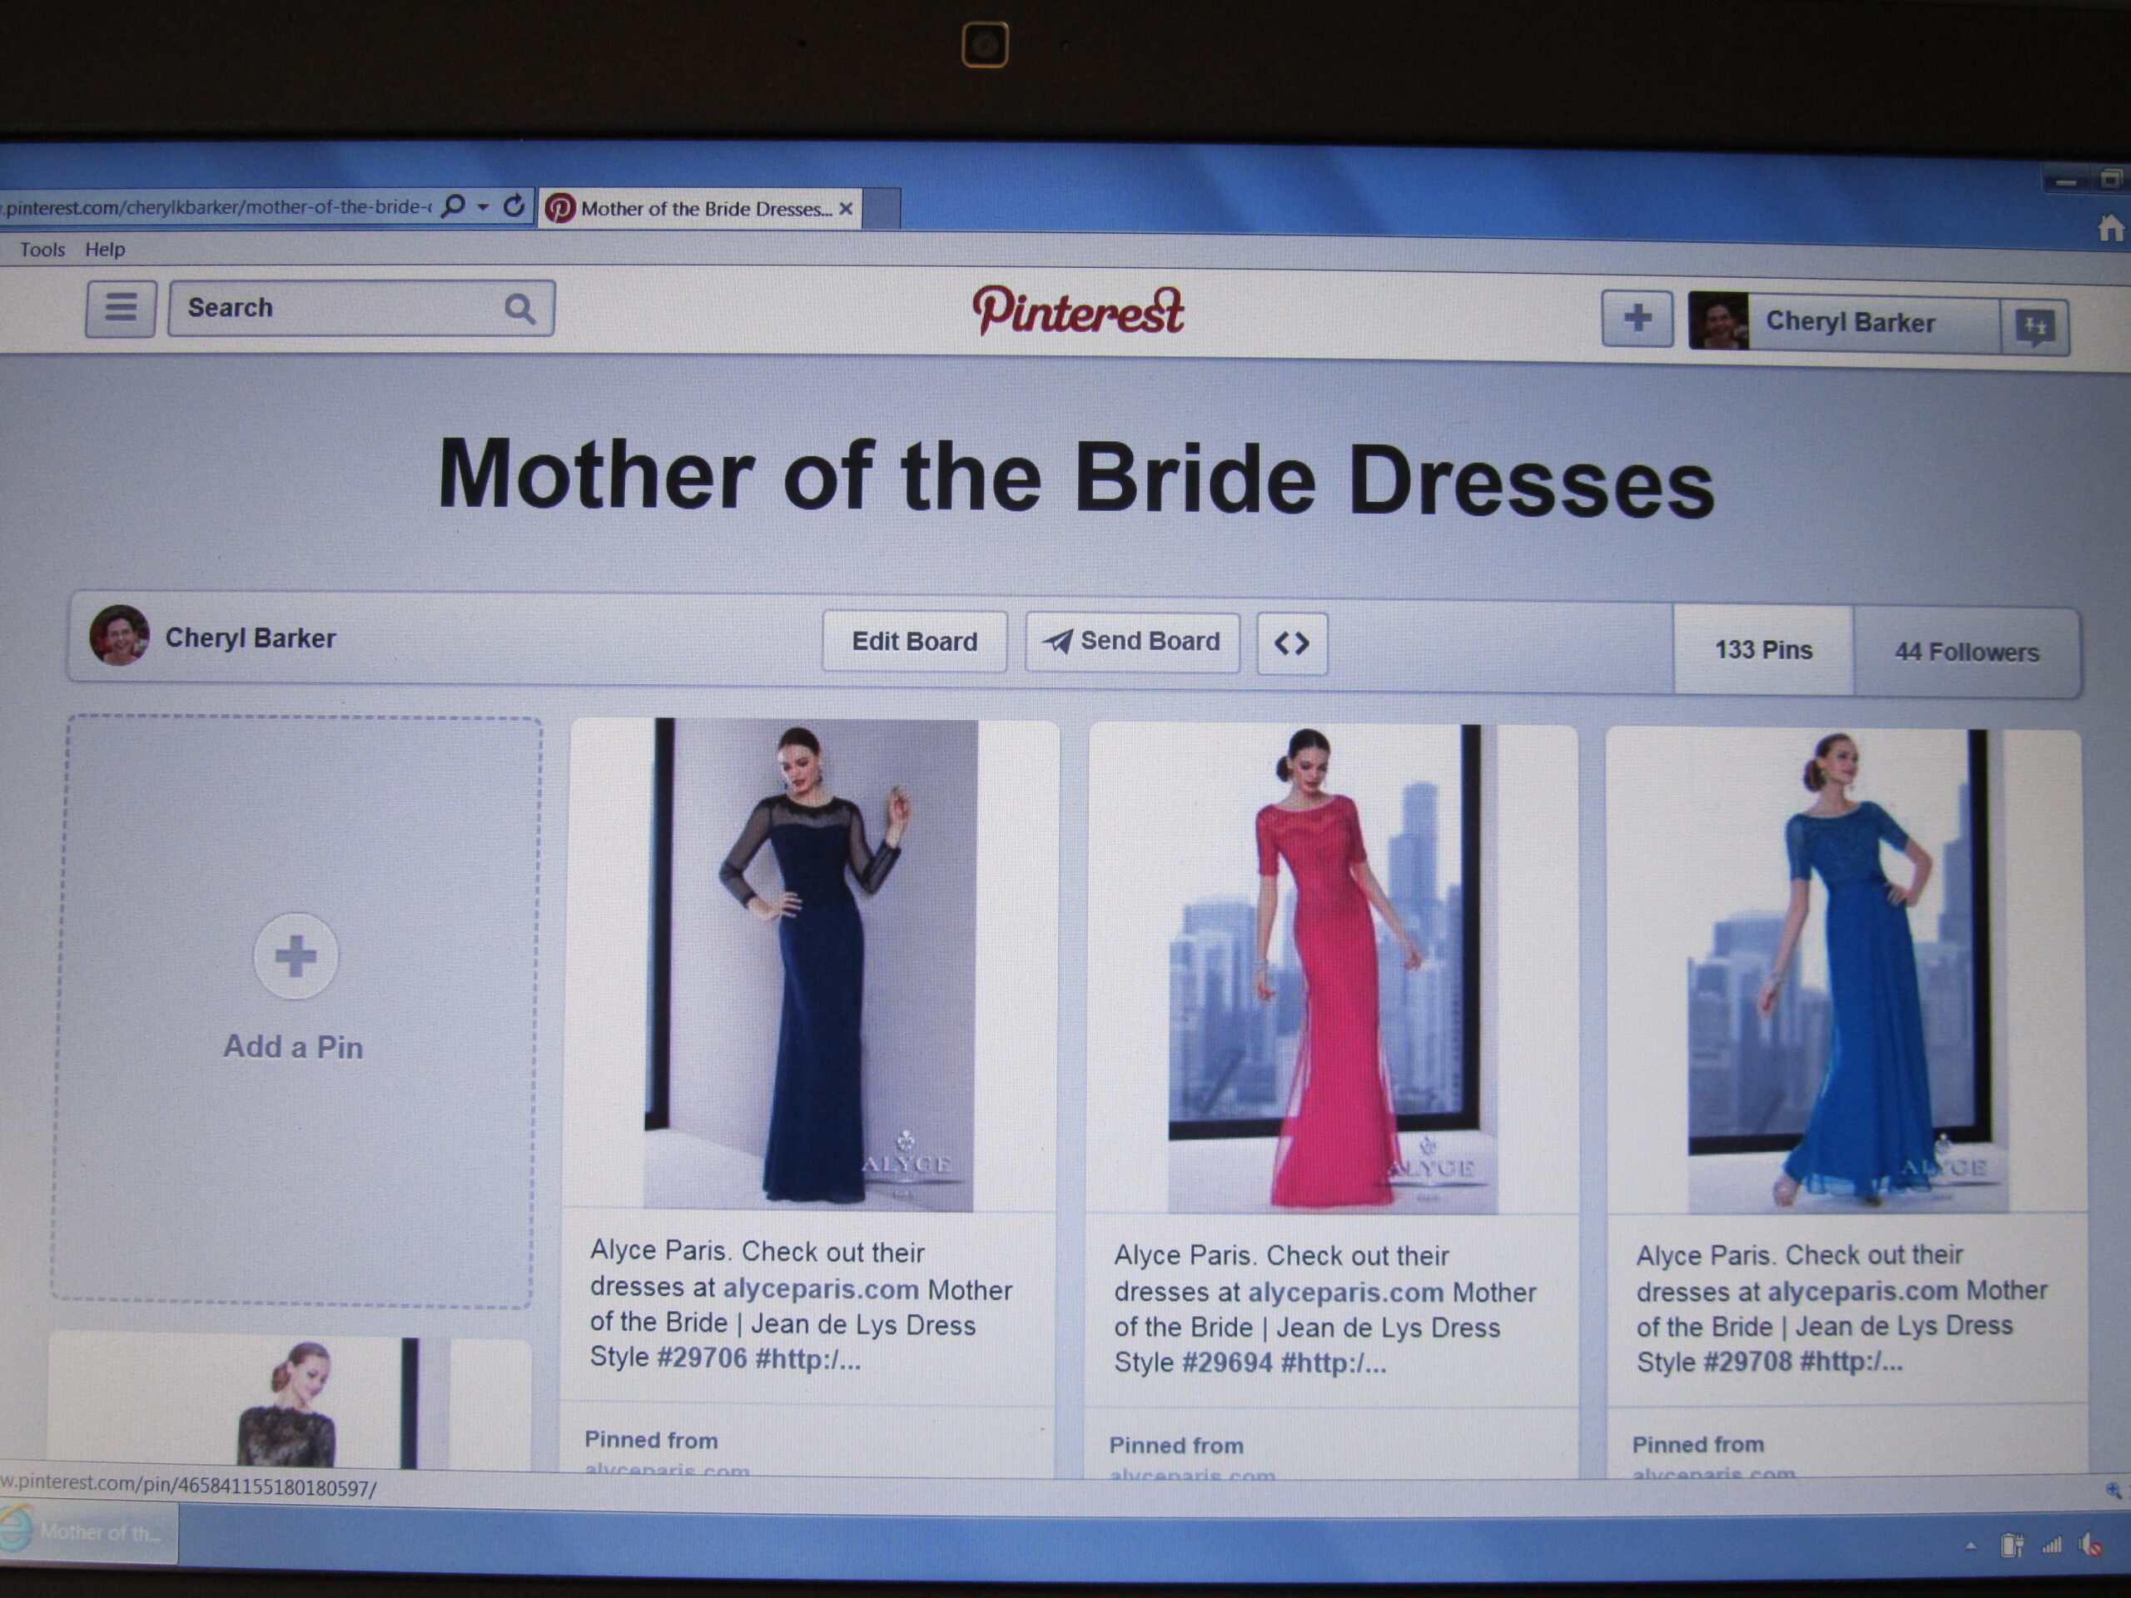
Task: Click the network signal icon in system tray
Action: tap(2052, 1546)
